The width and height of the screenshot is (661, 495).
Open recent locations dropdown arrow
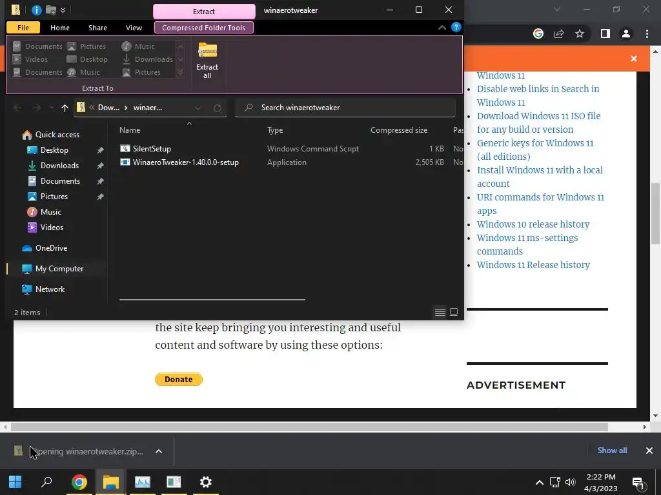pos(52,108)
